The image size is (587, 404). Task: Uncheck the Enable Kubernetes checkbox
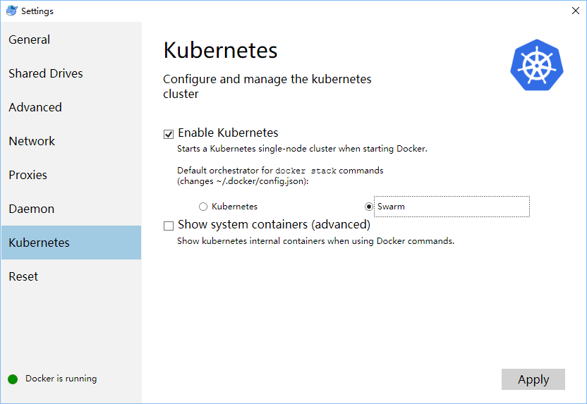tap(169, 134)
